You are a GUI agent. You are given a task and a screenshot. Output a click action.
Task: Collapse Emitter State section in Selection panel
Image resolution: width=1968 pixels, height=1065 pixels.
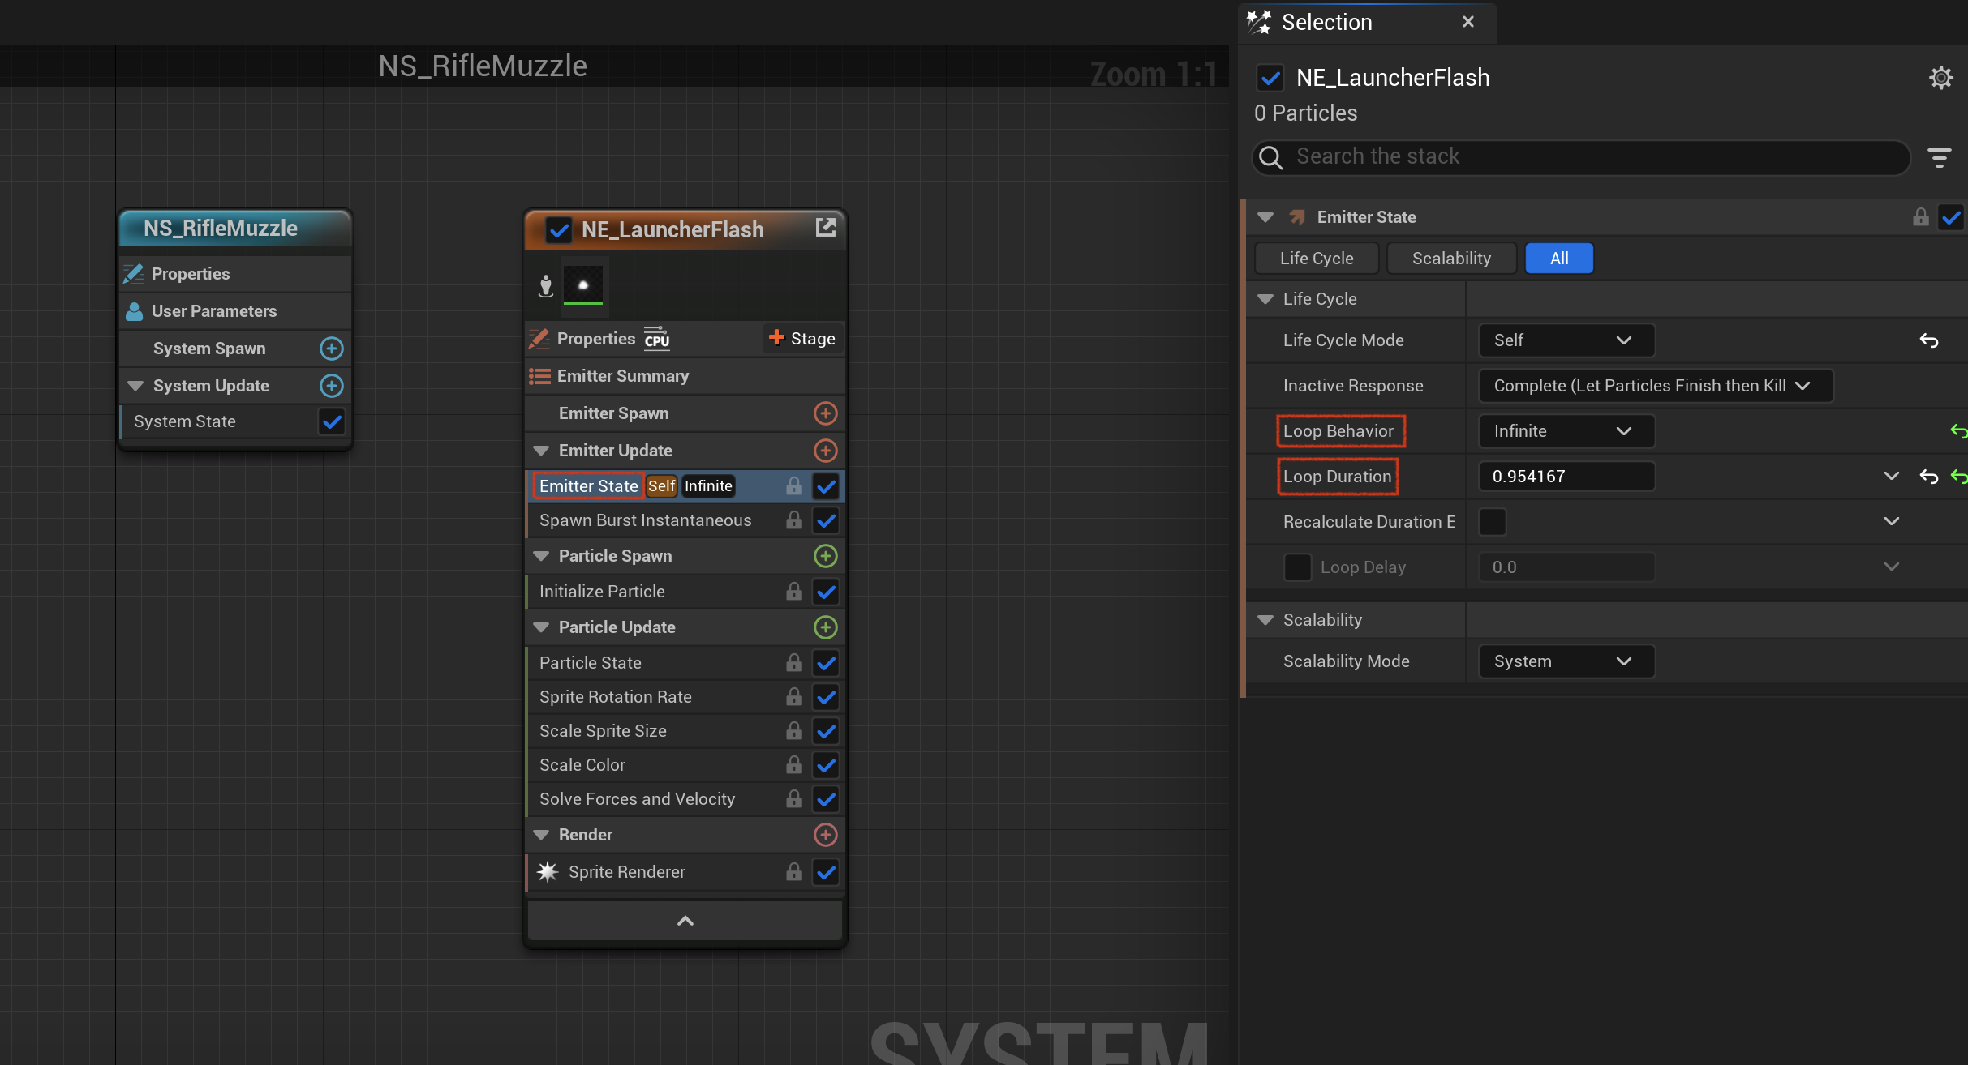[1265, 217]
